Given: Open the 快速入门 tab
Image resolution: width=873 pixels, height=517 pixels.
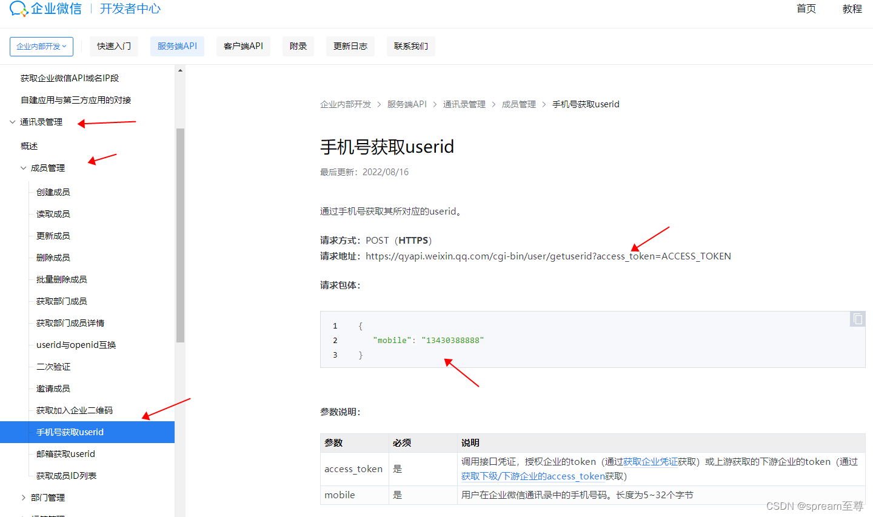Looking at the screenshot, I should (114, 46).
